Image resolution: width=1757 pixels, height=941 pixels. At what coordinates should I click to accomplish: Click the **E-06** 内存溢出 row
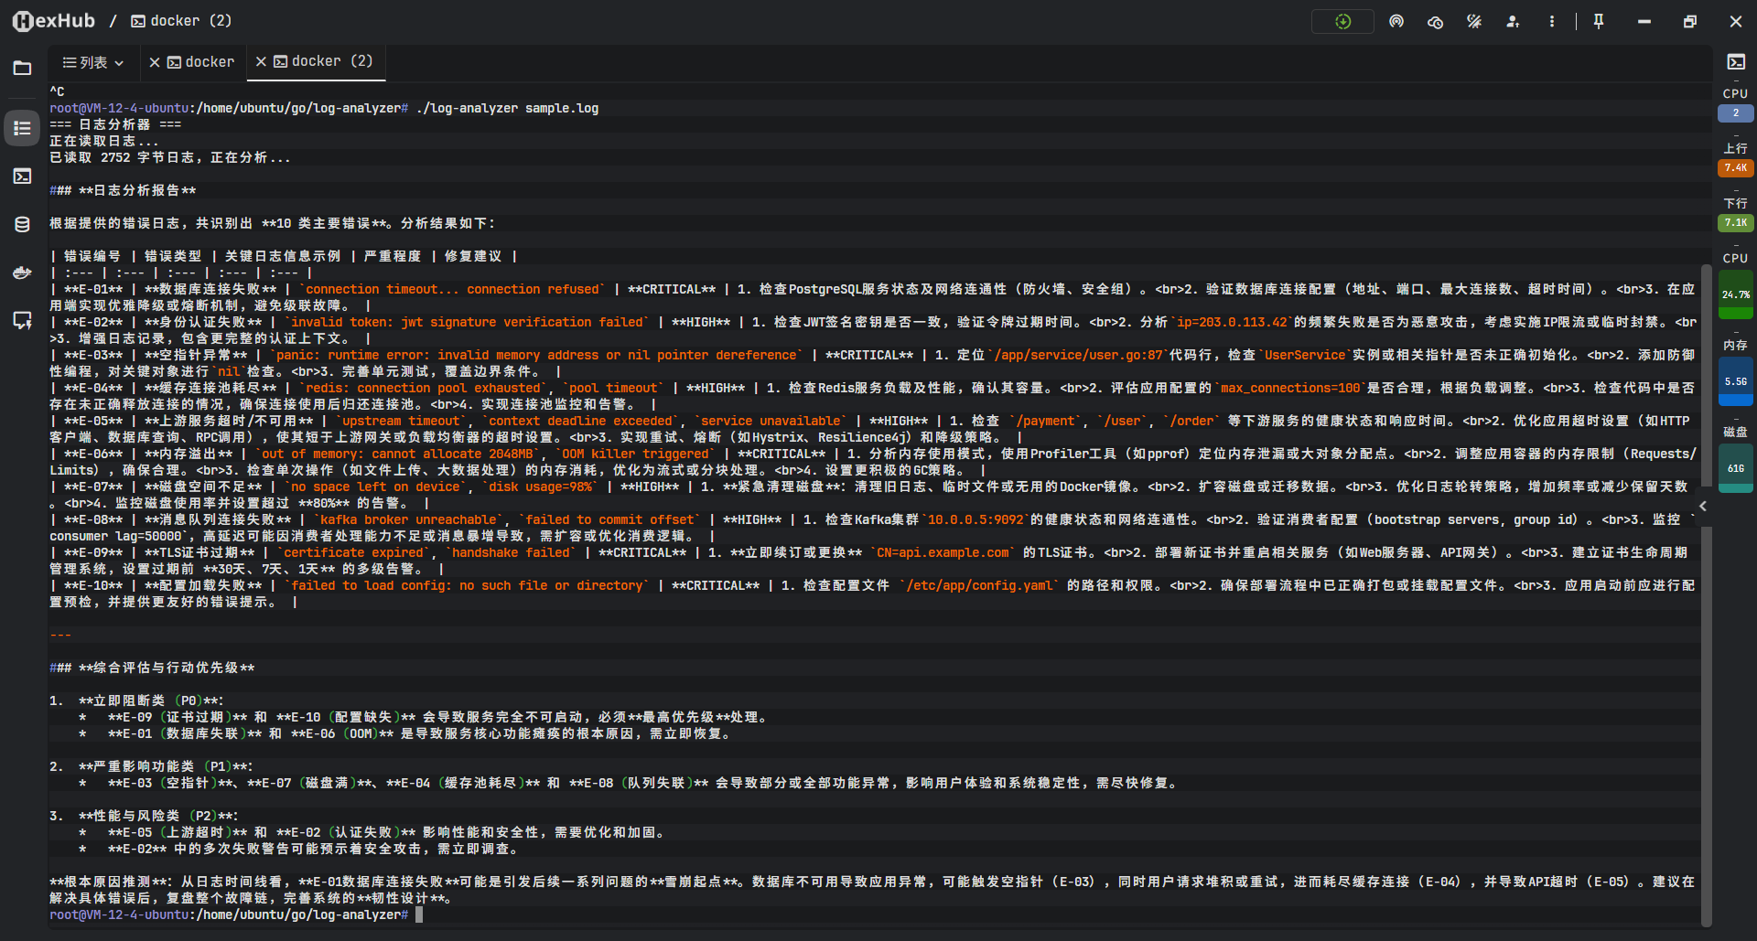872,462
